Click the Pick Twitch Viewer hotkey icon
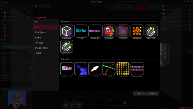The height and width of the screenshot is (109, 193). click(5, 32)
